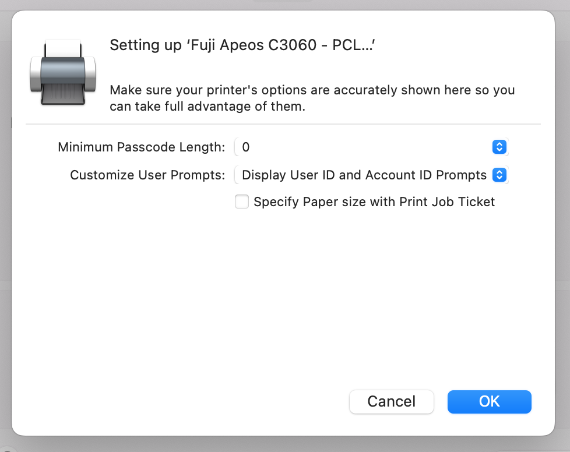The image size is (570, 452).
Task: Click the 'Minimum Passcode Length:' label
Action: click(x=142, y=147)
